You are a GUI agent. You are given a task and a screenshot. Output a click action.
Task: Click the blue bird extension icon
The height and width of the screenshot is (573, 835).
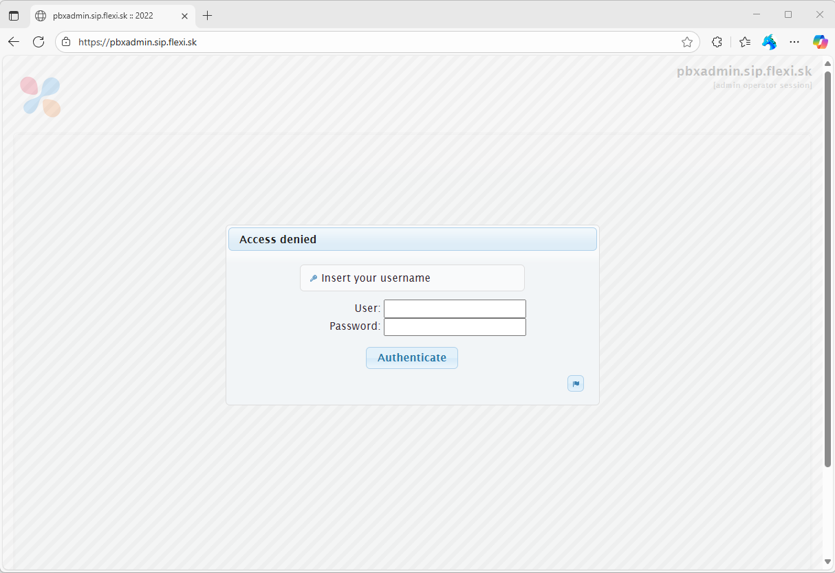point(769,42)
